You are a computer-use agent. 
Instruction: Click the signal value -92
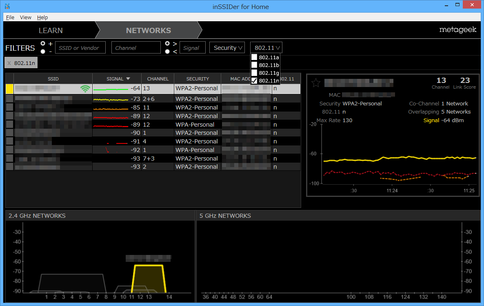pos(135,150)
